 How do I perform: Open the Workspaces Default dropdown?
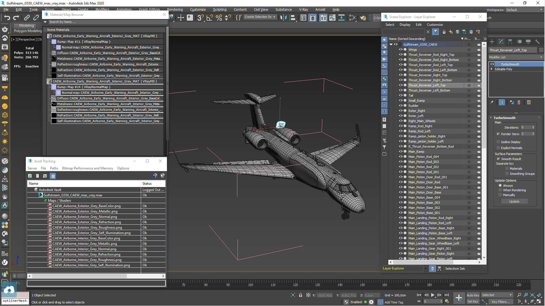click(524, 10)
